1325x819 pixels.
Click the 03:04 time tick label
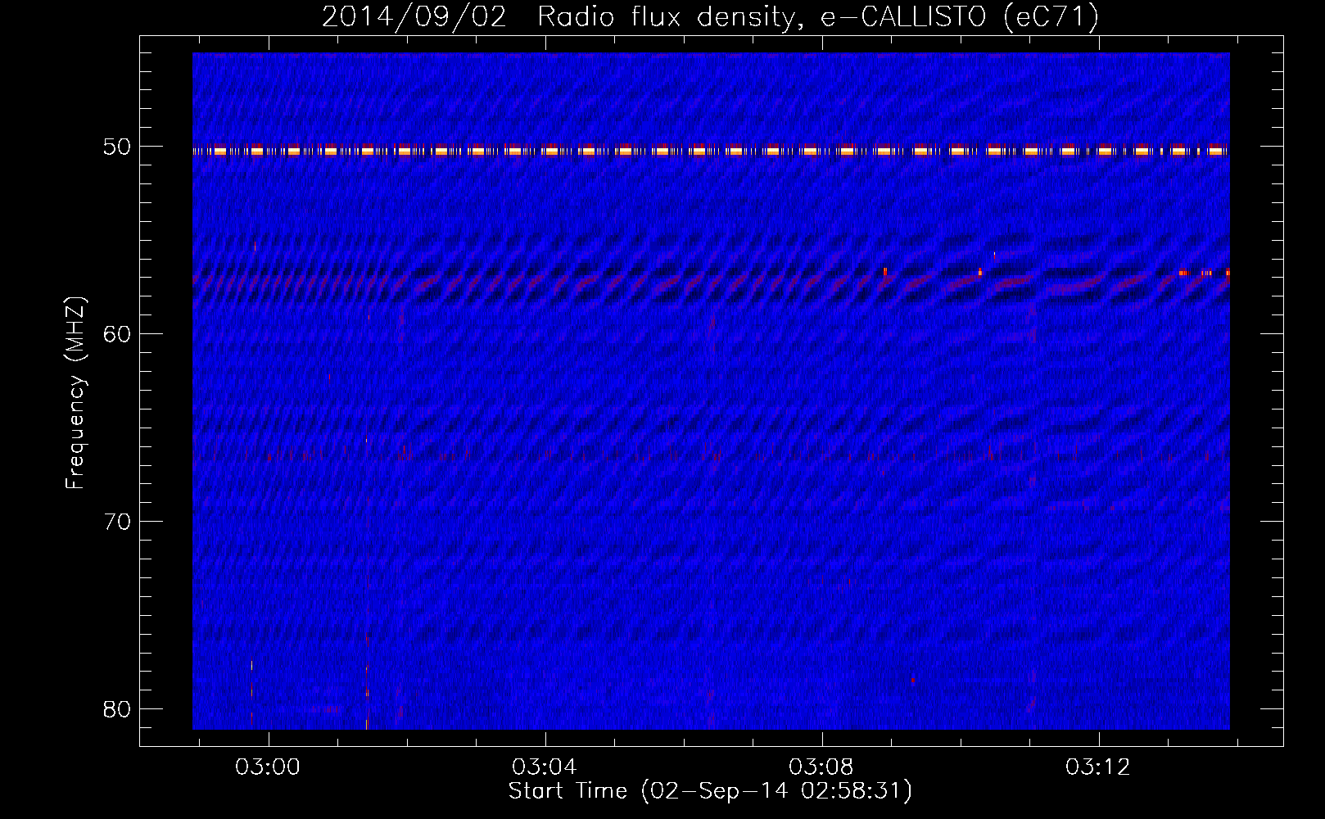pos(545,767)
